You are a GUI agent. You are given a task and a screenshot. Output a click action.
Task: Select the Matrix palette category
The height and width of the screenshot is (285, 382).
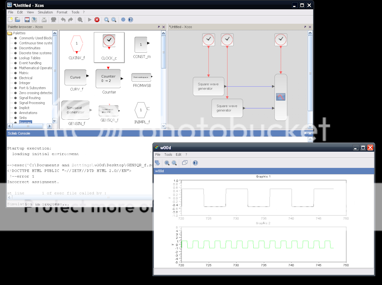coord(24,73)
